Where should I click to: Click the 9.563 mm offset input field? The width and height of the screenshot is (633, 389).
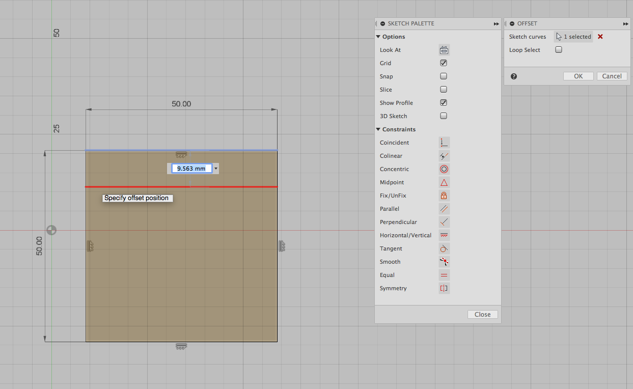point(191,169)
